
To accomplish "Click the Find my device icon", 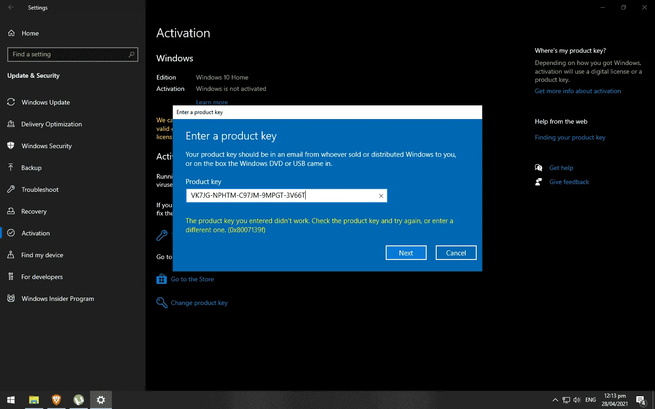I will pyautogui.click(x=11, y=255).
